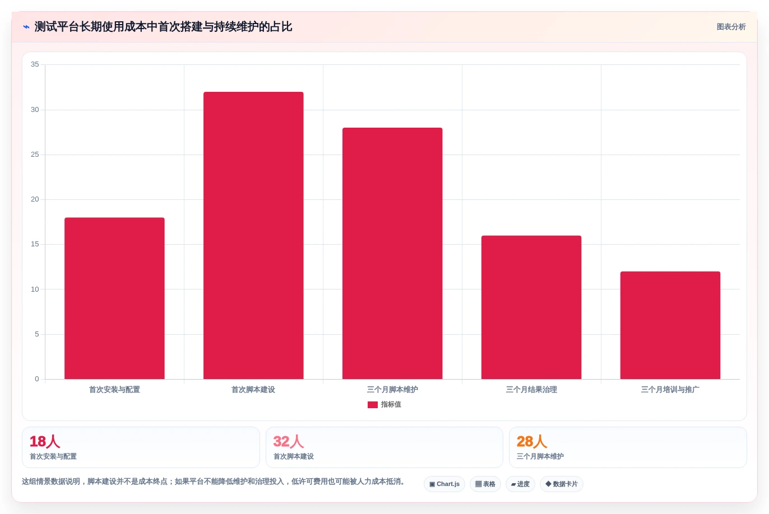Click the 首次脚本建设 axis label
The height and width of the screenshot is (514, 769).
(253, 390)
